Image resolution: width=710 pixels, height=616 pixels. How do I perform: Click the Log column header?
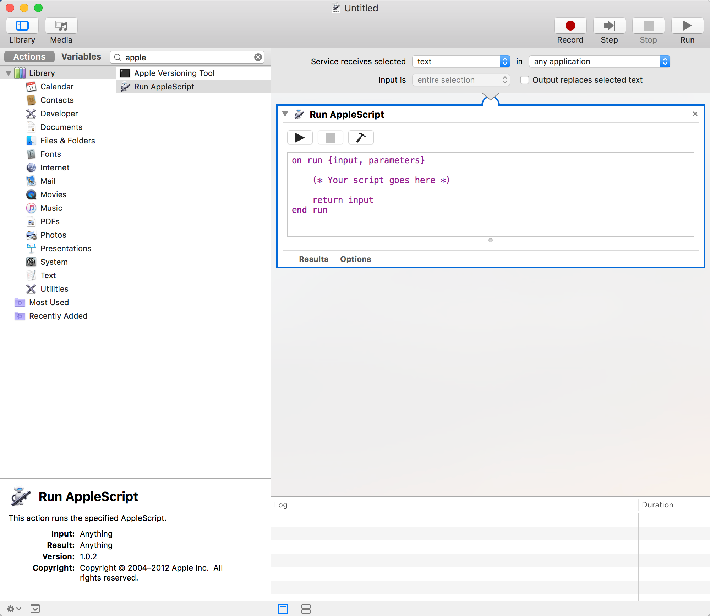click(455, 505)
